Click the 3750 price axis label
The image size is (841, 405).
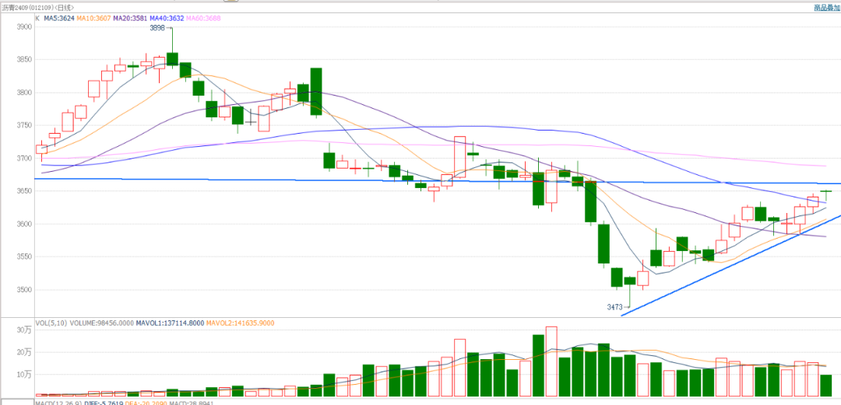25,125
